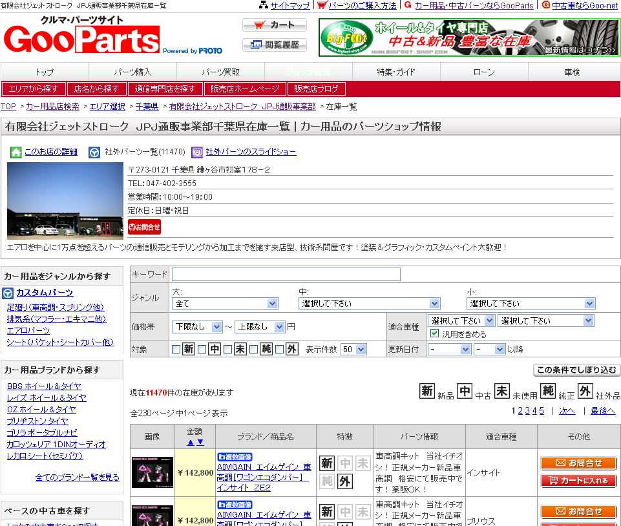
Task: Open the first 適合車種 dropdown
Action: [x=461, y=321]
